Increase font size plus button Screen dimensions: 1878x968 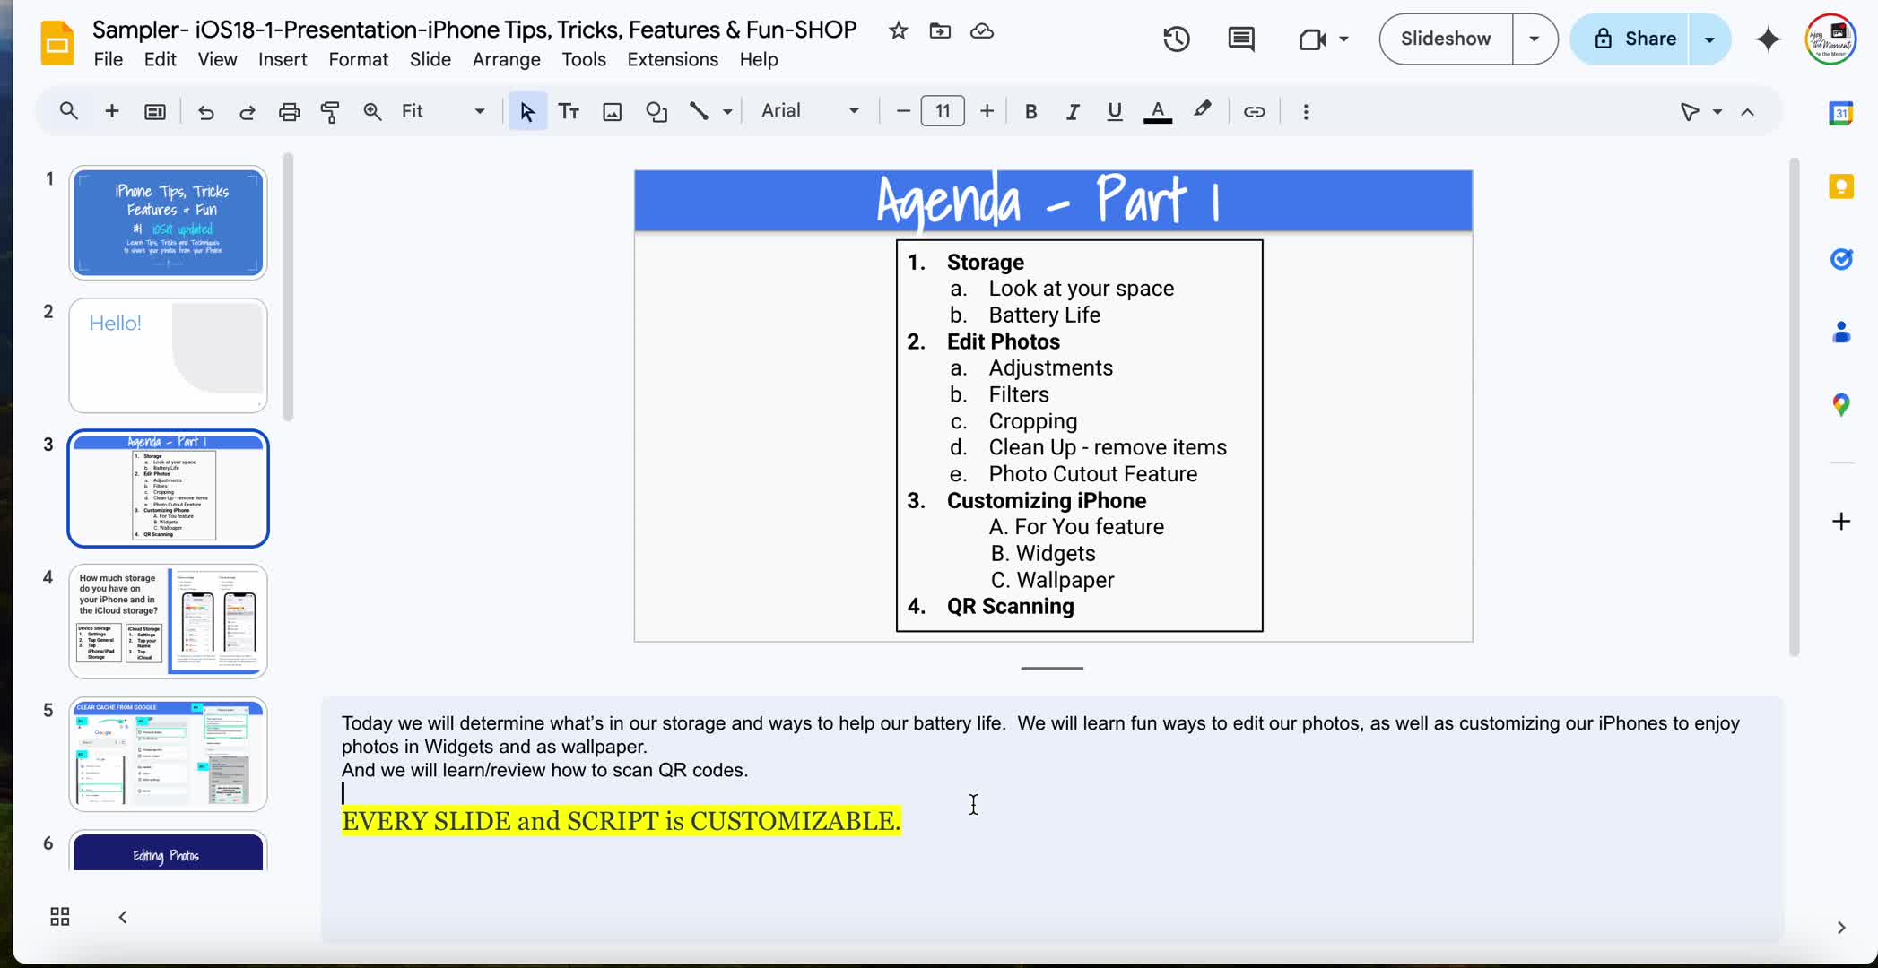point(987,111)
